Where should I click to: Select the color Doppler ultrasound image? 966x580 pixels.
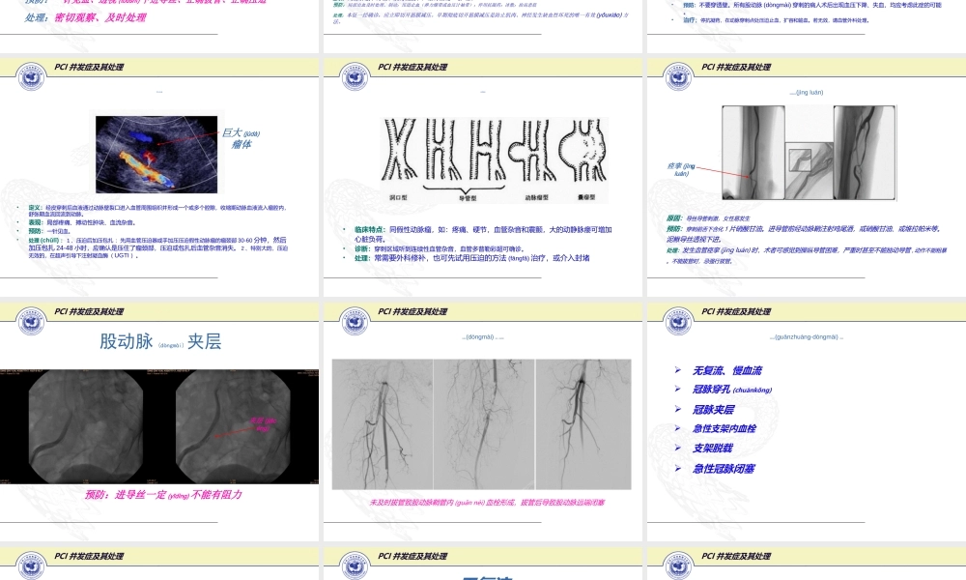pyautogui.click(x=155, y=150)
